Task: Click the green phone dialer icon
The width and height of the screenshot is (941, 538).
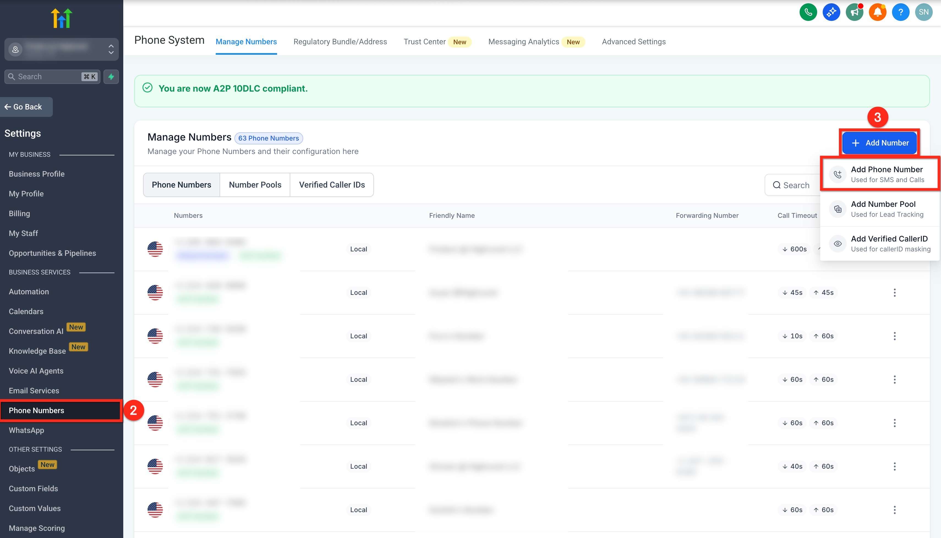Action: (808, 12)
